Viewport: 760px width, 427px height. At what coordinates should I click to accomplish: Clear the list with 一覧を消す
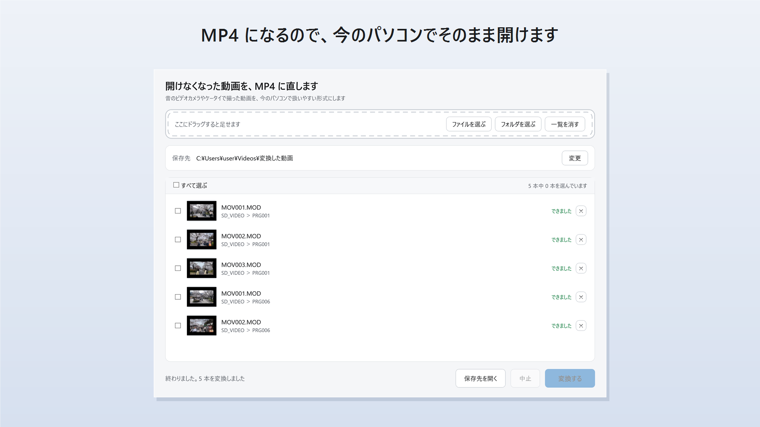tap(565, 124)
